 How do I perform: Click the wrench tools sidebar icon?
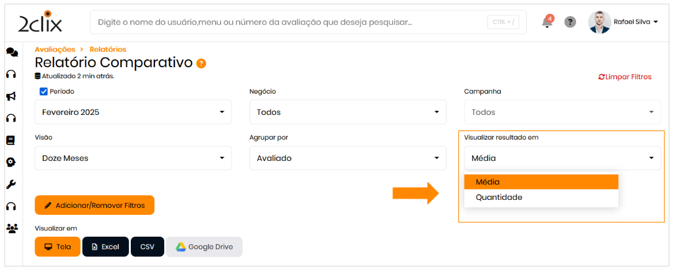pyautogui.click(x=11, y=184)
